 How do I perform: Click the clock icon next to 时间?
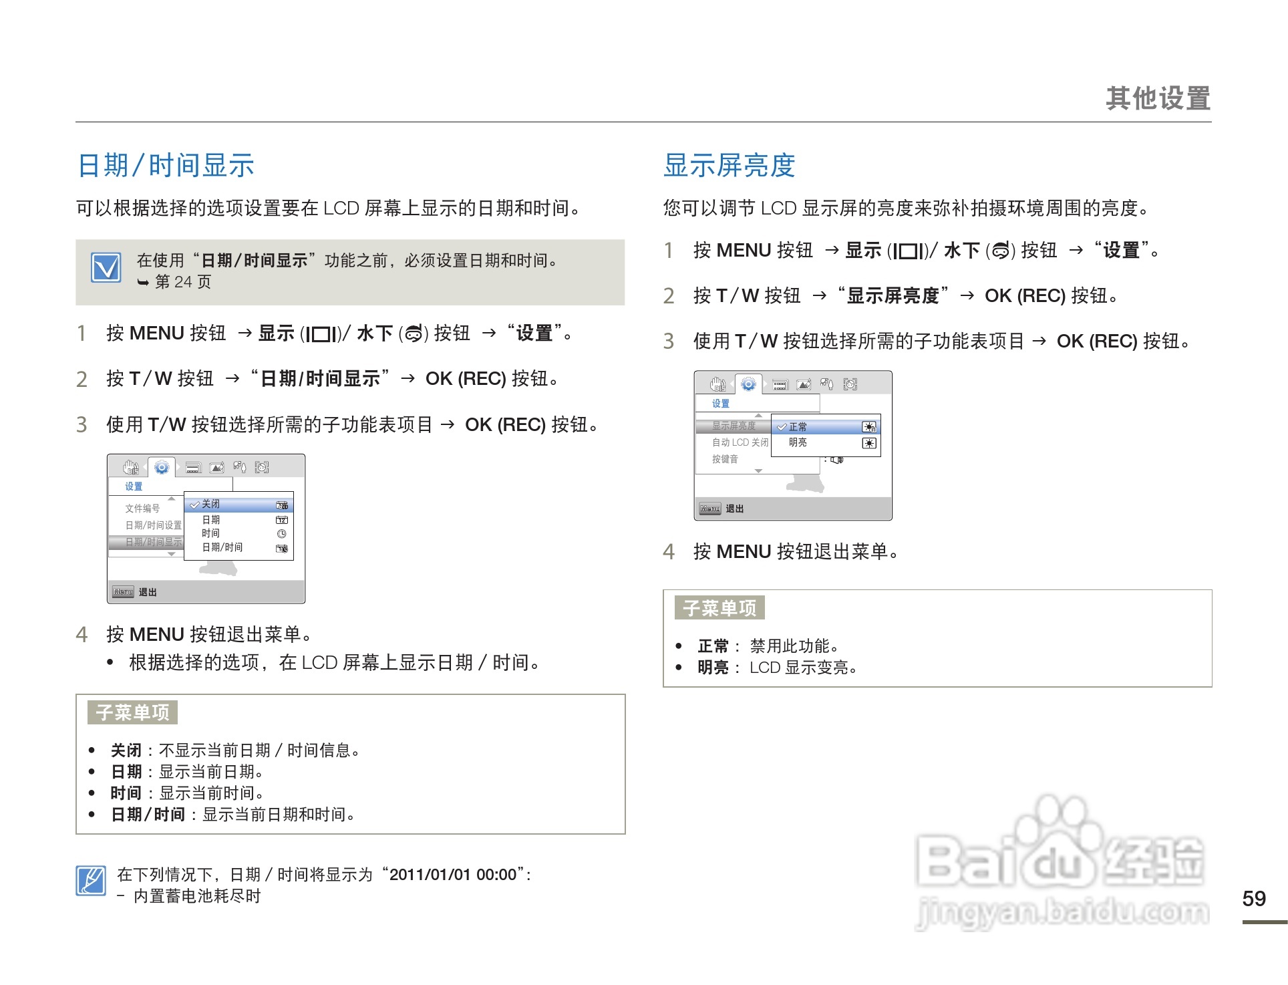point(282,534)
